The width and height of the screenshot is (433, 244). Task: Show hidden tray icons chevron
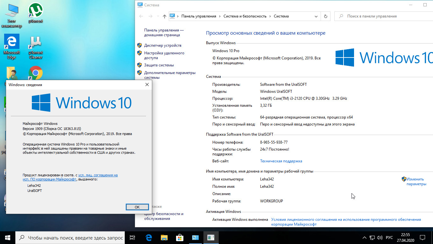[365, 238]
